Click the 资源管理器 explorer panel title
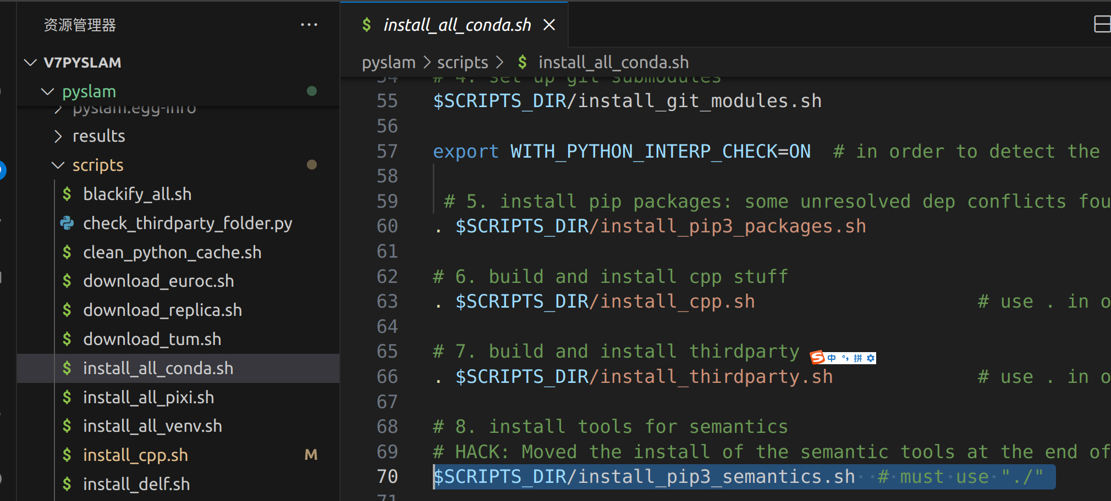The image size is (1111, 501). point(80,25)
